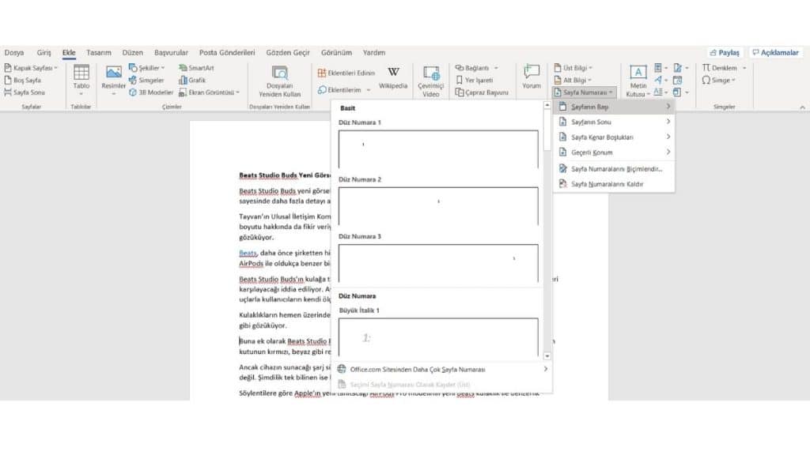This screenshot has width=810, height=455.
Task: Insert 3B Modeller into the document
Action: pos(154,91)
